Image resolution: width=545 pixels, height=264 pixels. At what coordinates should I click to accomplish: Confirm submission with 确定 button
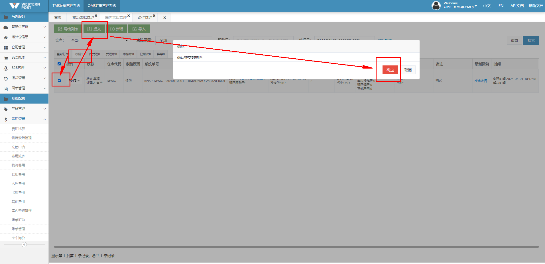pyautogui.click(x=390, y=70)
